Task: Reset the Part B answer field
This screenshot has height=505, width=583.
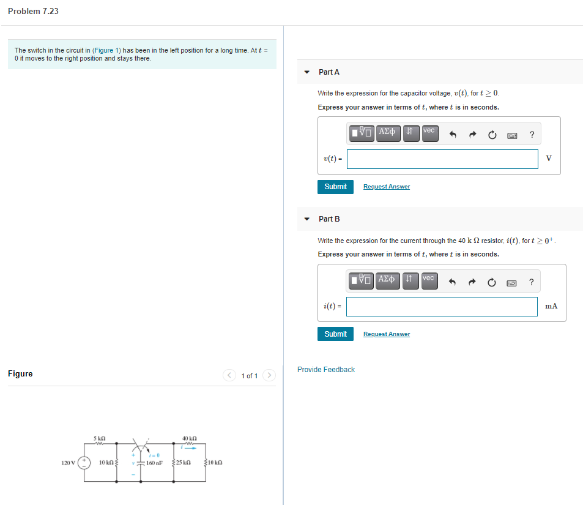Action: 492,281
